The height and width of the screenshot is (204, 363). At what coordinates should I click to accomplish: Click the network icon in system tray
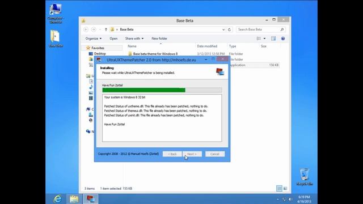[284, 199]
